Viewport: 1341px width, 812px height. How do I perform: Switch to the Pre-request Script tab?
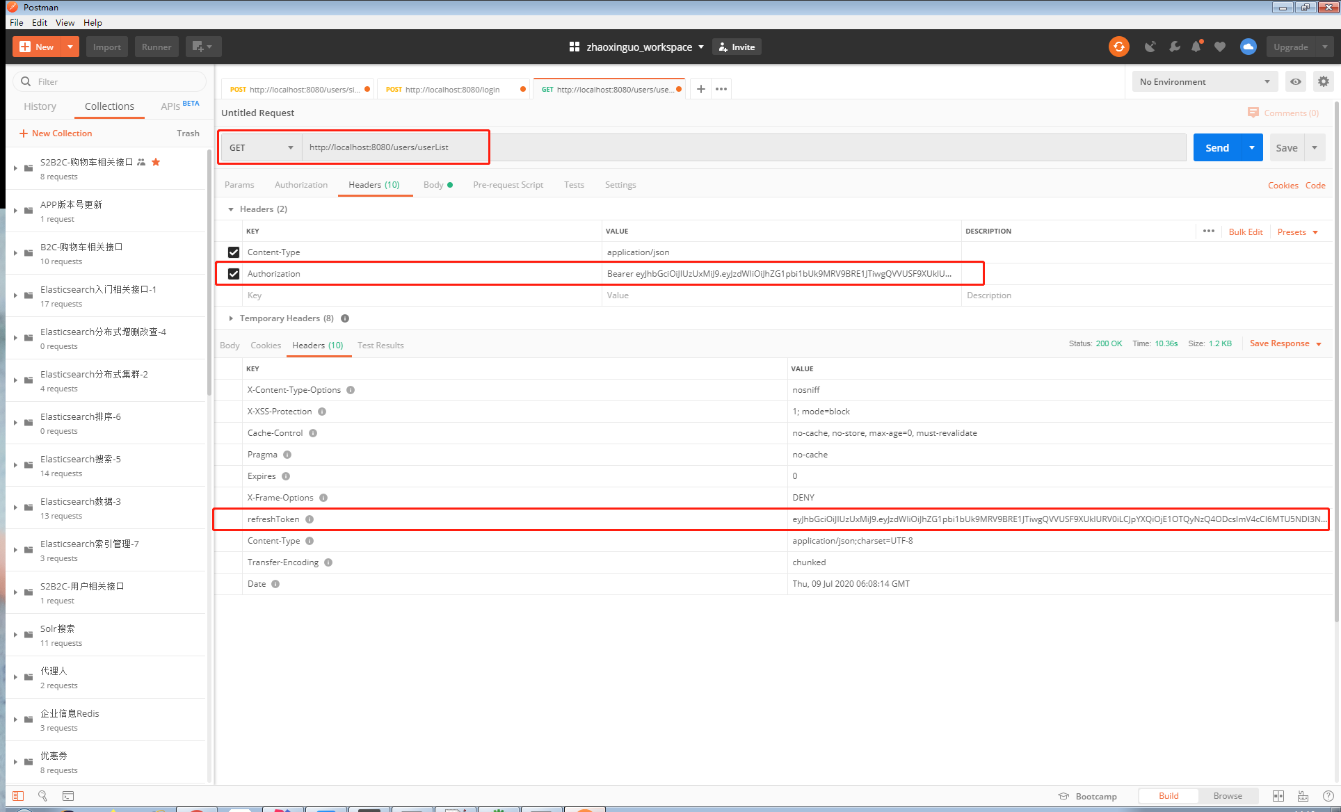tap(508, 184)
